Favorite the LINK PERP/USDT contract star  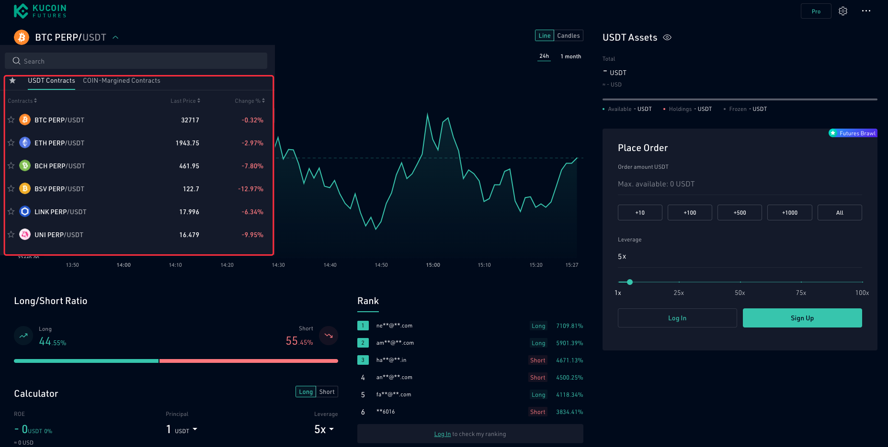[11, 211]
